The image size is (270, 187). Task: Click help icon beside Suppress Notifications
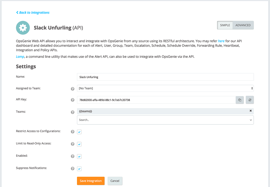tap(73, 169)
